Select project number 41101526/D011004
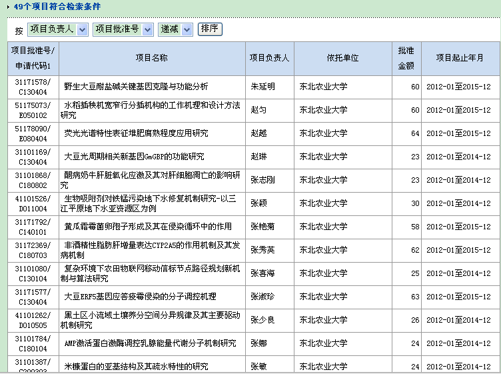 (33, 203)
